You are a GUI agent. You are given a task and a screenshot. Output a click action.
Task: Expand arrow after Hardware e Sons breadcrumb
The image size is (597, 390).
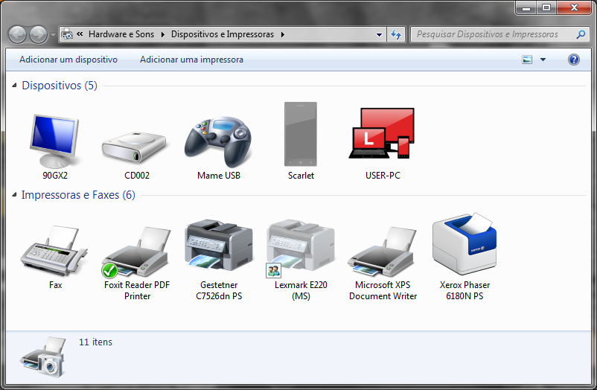[x=162, y=34]
